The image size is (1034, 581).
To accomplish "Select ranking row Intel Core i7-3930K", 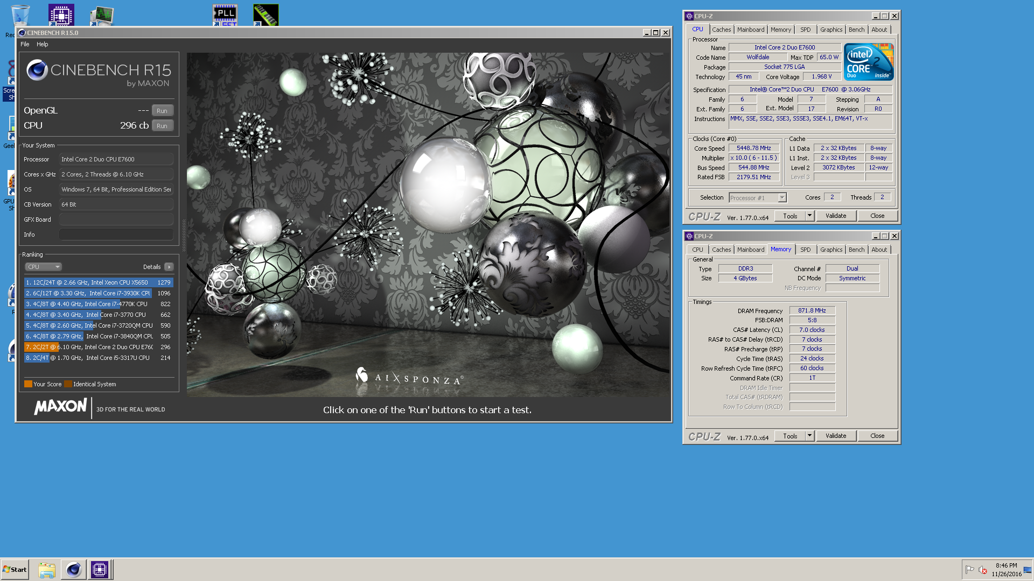I will tap(99, 293).
